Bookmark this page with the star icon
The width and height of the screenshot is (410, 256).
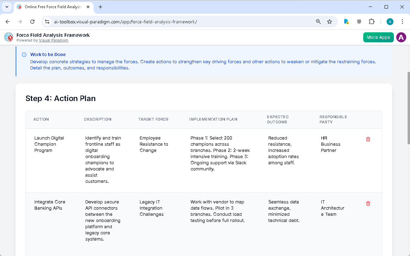[x=330, y=21]
